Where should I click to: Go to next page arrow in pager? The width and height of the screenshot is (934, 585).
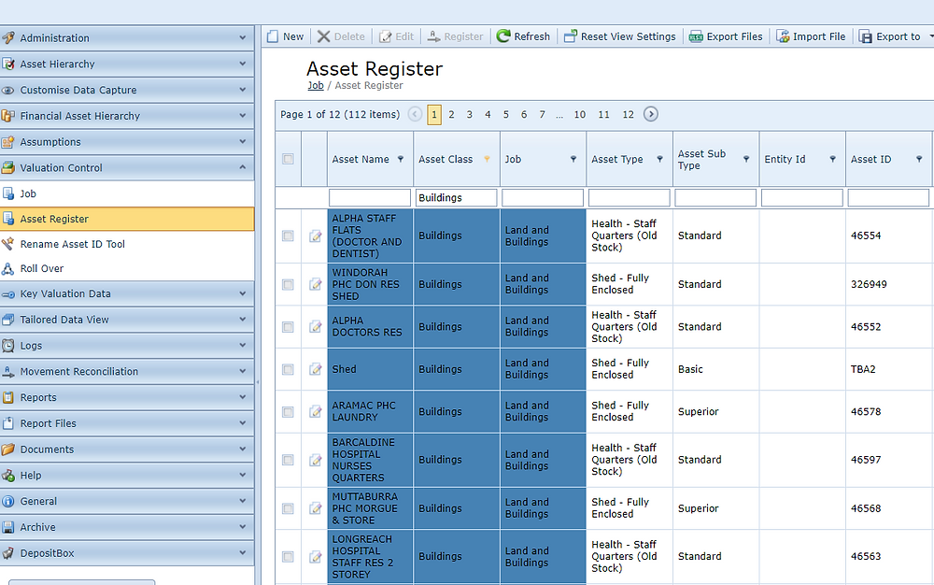pyautogui.click(x=650, y=114)
